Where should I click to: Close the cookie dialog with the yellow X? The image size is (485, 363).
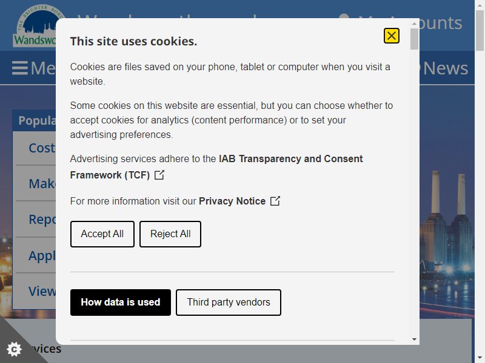click(x=391, y=36)
